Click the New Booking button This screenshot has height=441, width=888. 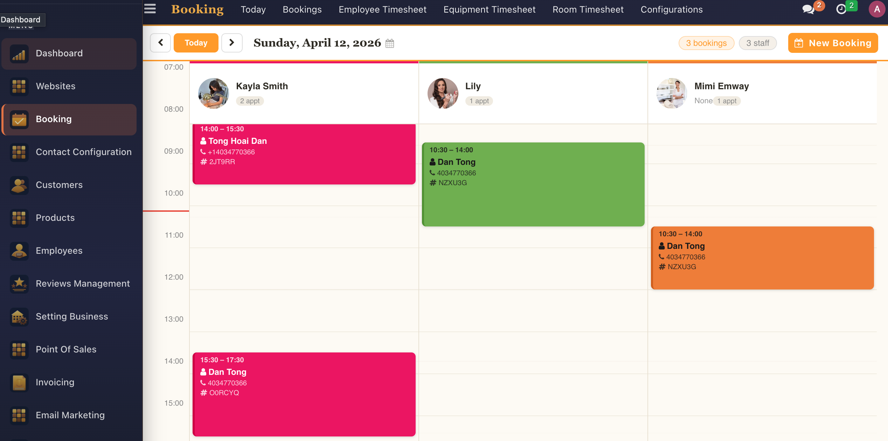coord(833,43)
